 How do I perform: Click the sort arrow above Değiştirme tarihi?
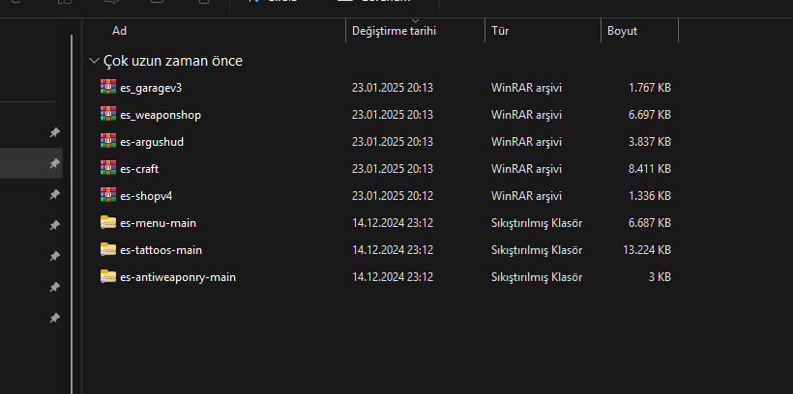coord(415,20)
